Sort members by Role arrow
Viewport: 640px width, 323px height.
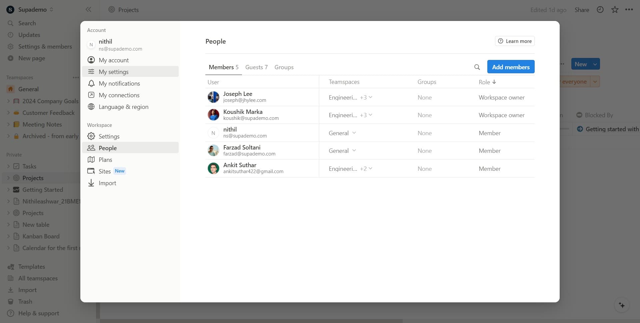click(494, 82)
